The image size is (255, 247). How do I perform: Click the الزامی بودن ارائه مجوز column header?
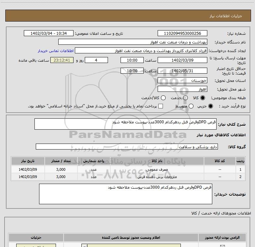point(222,238)
